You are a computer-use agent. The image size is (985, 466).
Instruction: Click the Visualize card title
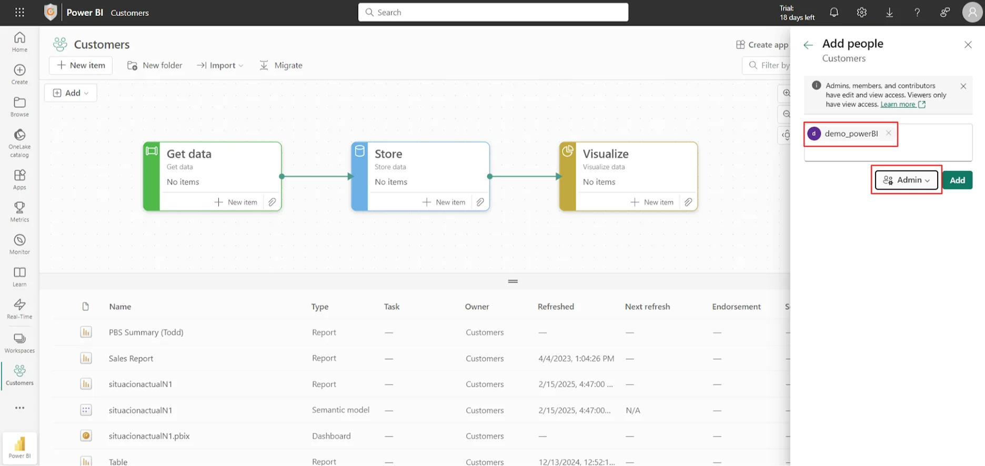(606, 154)
